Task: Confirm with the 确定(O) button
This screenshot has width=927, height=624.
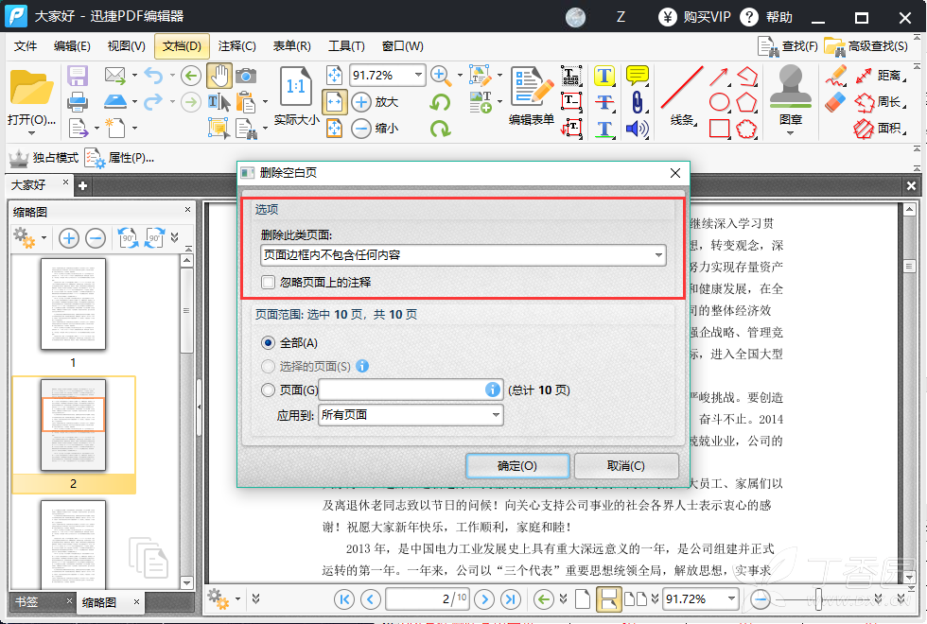Action: [517, 465]
